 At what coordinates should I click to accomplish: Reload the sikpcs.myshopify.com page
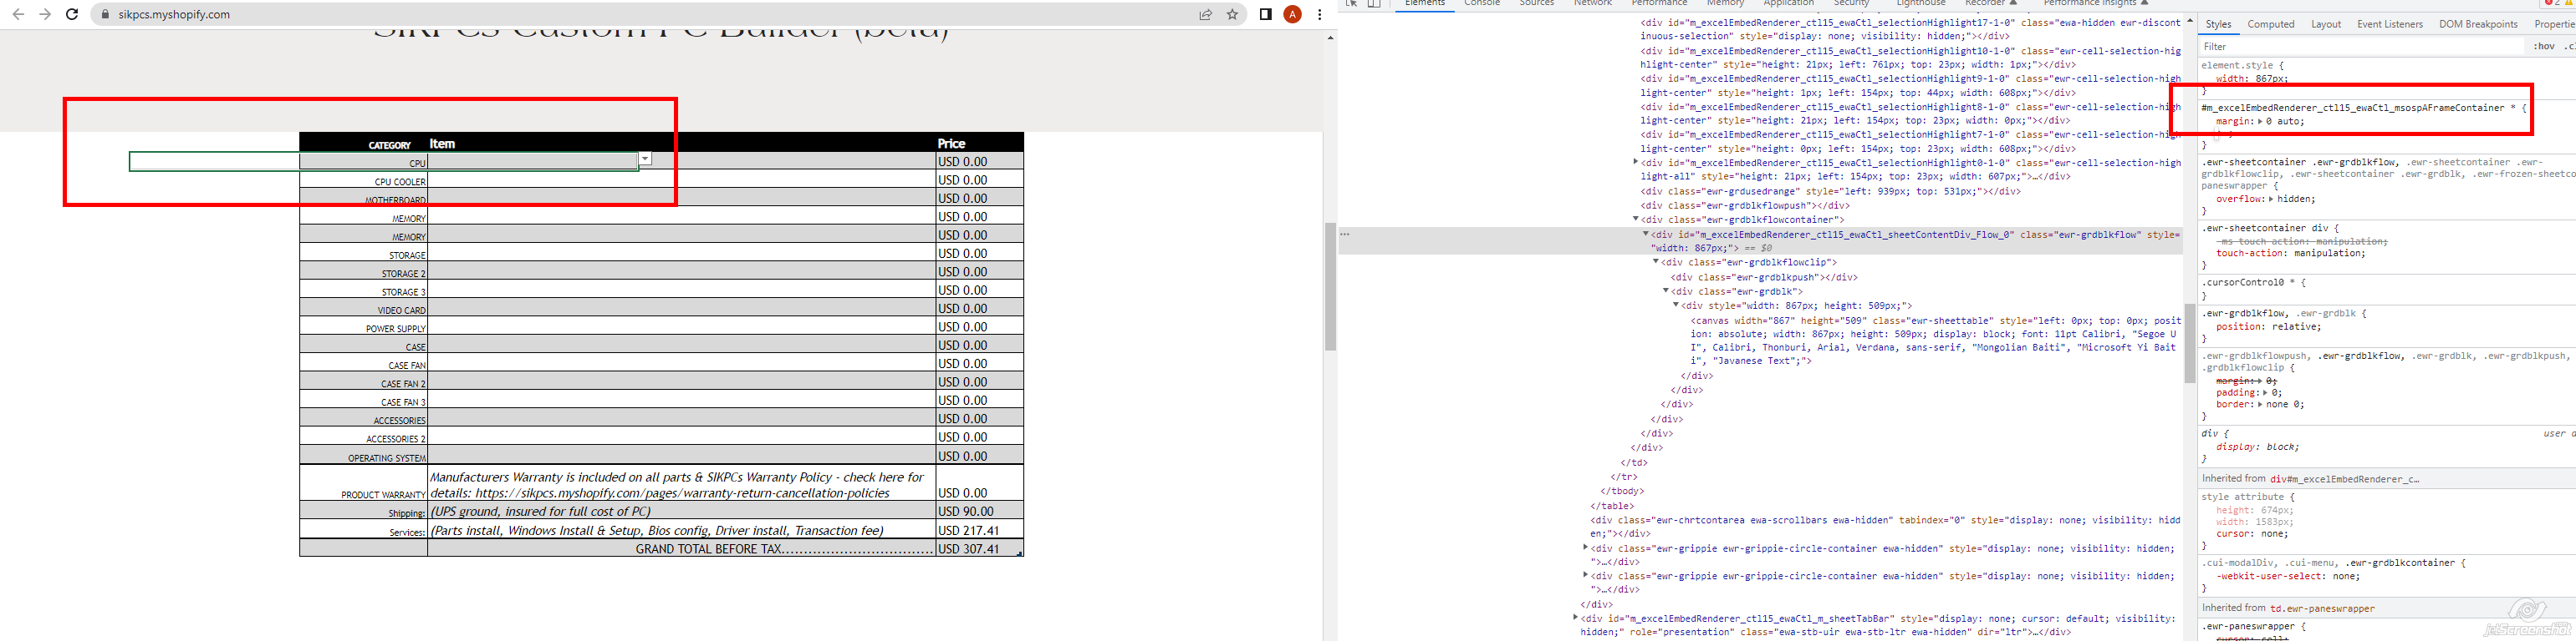72,15
